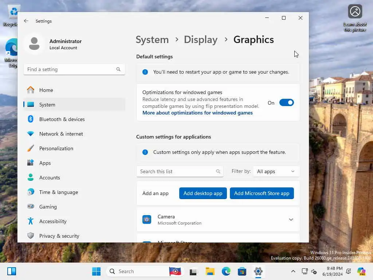Open the notifications bell icon
373x280 pixels.
pyautogui.click(x=349, y=271)
